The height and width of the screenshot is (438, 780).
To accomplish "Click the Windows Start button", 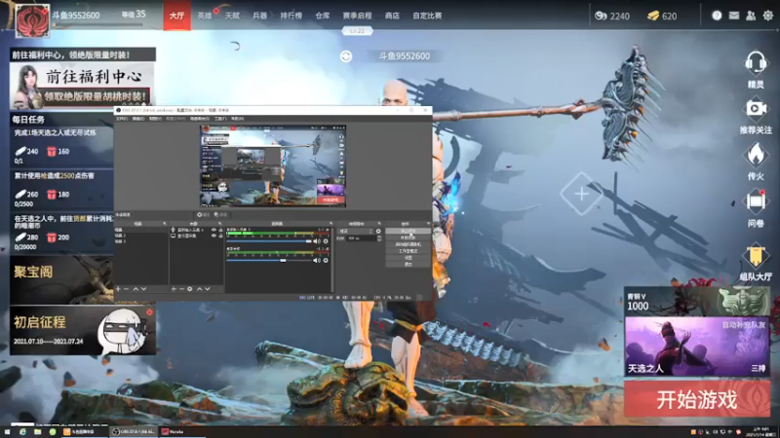I will tap(7, 431).
